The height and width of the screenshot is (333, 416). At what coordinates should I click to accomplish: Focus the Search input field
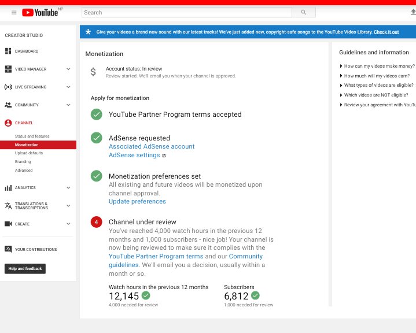(x=187, y=12)
